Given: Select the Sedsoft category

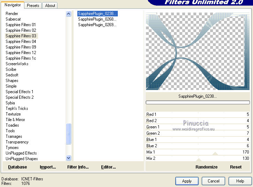Looking at the screenshot, I should coord(12,75).
